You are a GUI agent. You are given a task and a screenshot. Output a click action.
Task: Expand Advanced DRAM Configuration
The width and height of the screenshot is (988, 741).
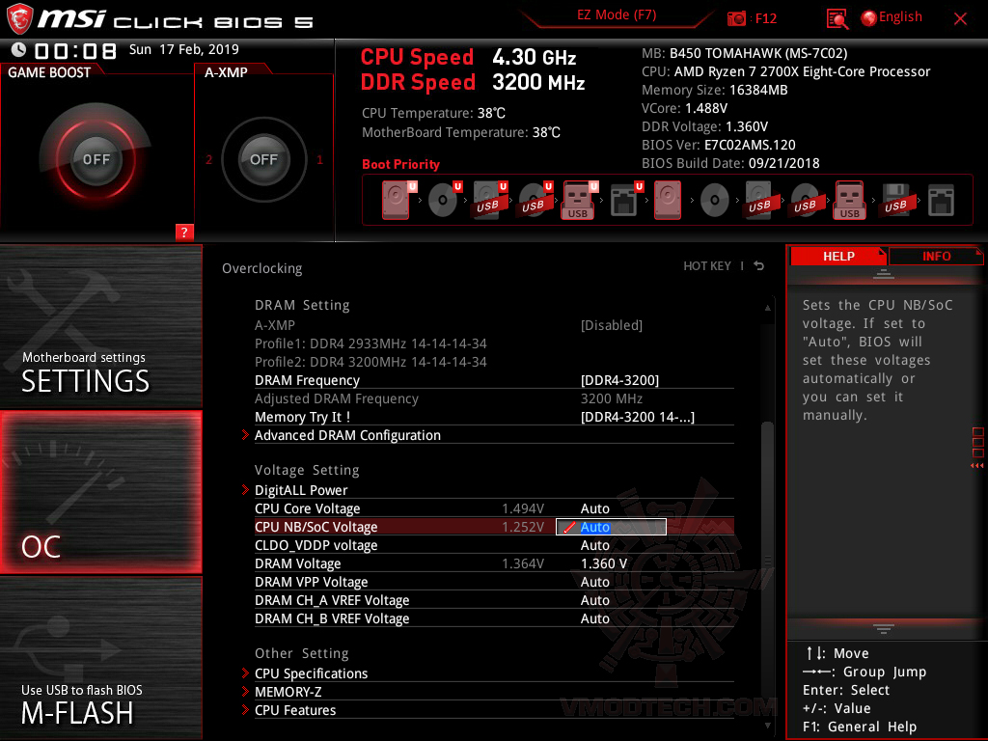coord(347,435)
